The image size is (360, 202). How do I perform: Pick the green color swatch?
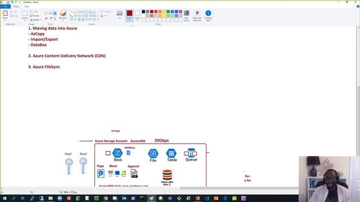coord(168,11)
